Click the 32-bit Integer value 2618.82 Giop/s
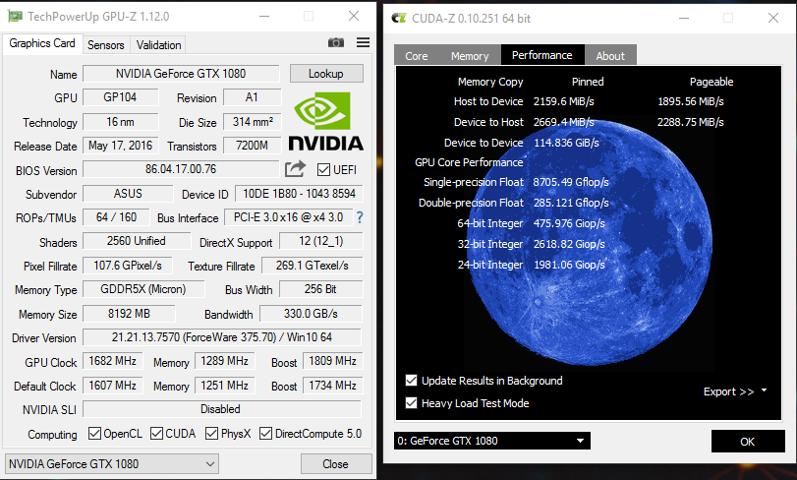This screenshot has width=797, height=480. pos(569,244)
